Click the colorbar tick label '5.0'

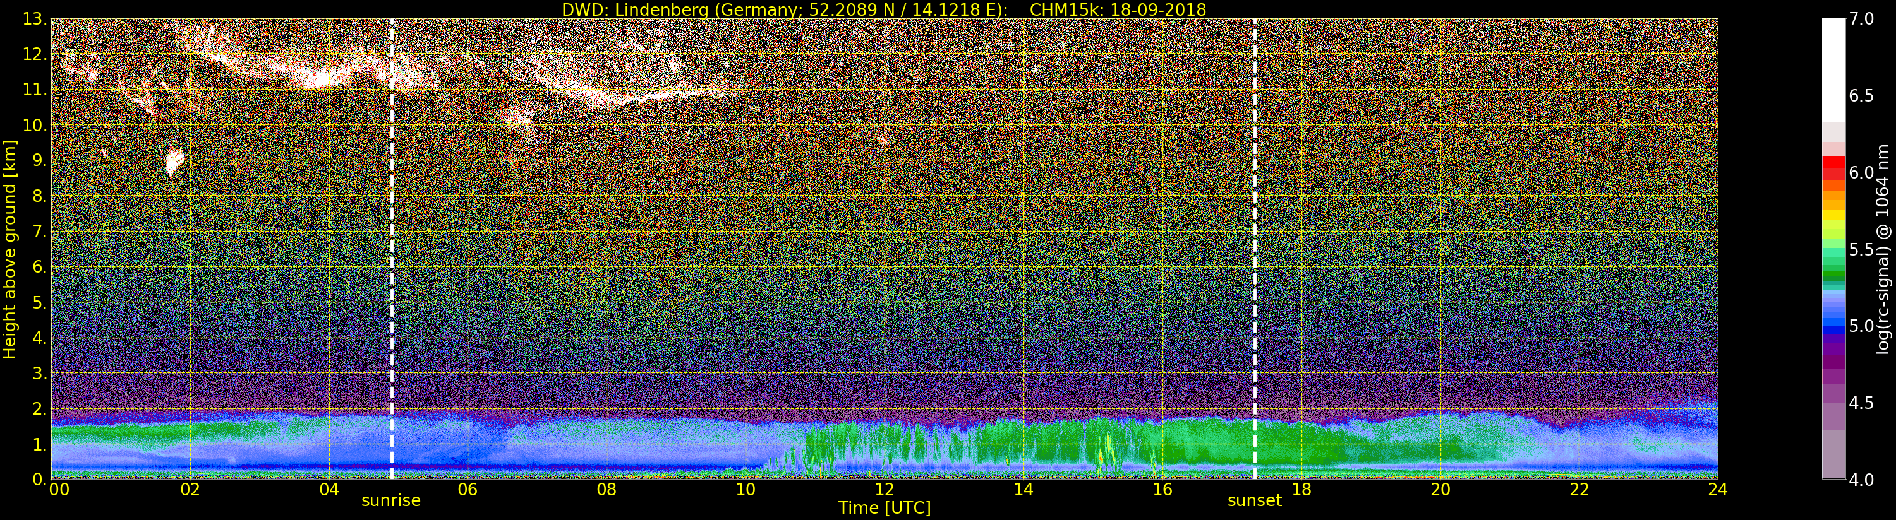click(1861, 326)
